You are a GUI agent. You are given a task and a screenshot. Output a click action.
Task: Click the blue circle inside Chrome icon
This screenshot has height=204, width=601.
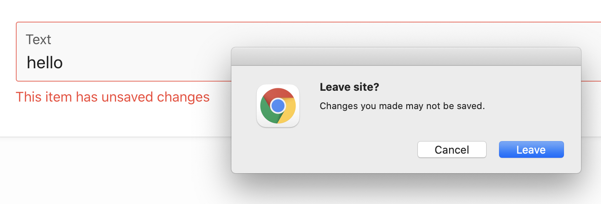click(278, 106)
